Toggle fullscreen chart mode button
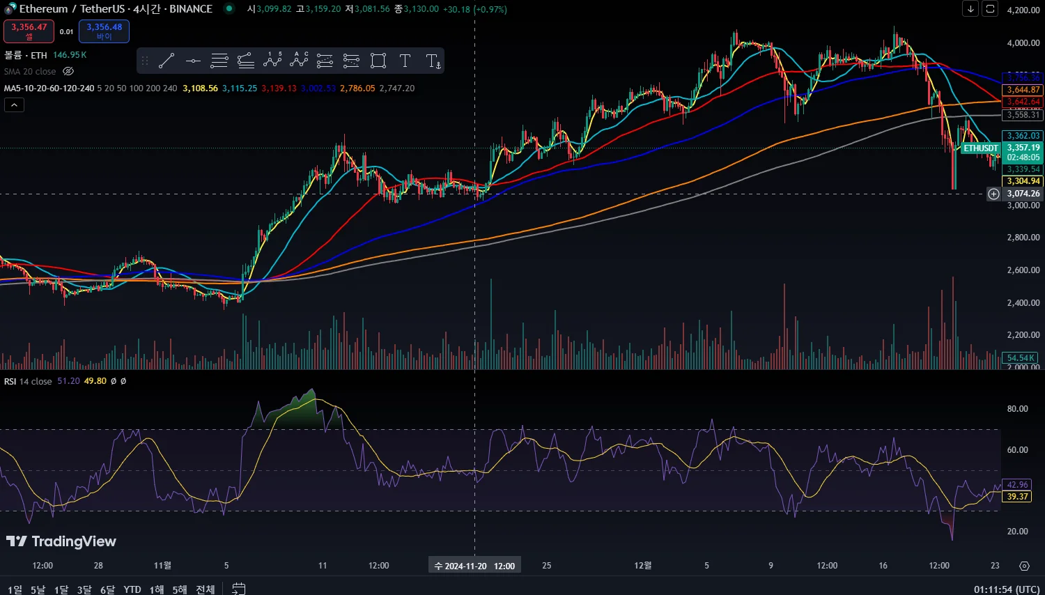Image resolution: width=1045 pixels, height=595 pixels. [x=990, y=9]
